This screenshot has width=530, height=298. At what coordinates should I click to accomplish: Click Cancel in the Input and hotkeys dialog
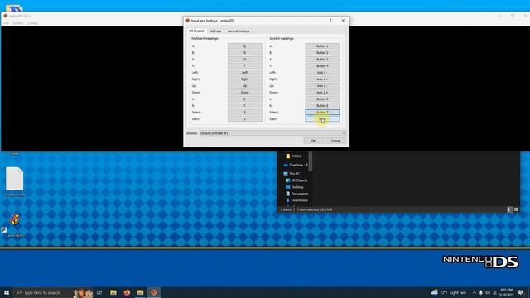coord(335,141)
